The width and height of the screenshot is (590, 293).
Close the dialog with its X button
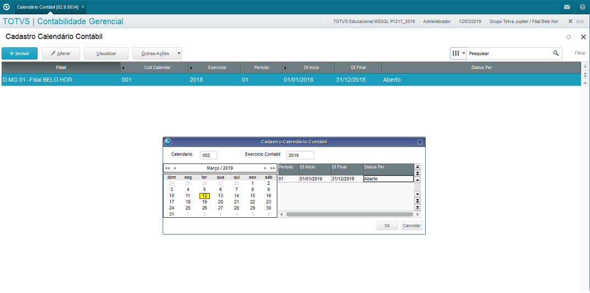click(x=420, y=142)
